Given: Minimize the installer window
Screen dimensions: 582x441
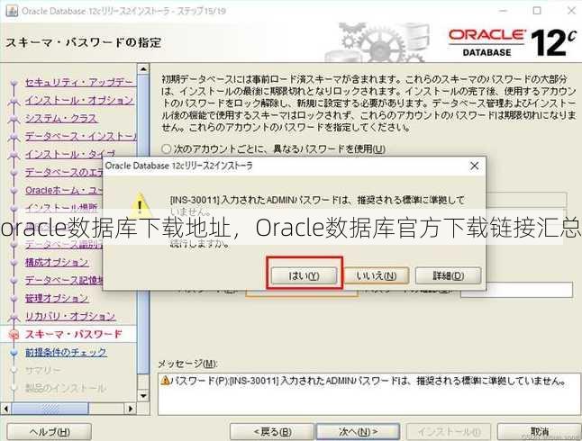Looking at the screenshot, I should (503, 11).
